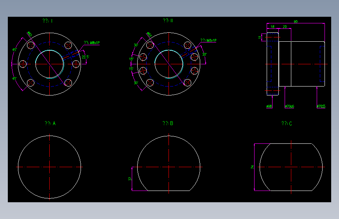Select the "??: C" view label
The width and height of the screenshot is (339, 219).
click(287, 124)
